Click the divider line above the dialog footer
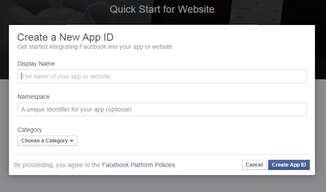Screen dimensions: 326x192 [162, 154]
